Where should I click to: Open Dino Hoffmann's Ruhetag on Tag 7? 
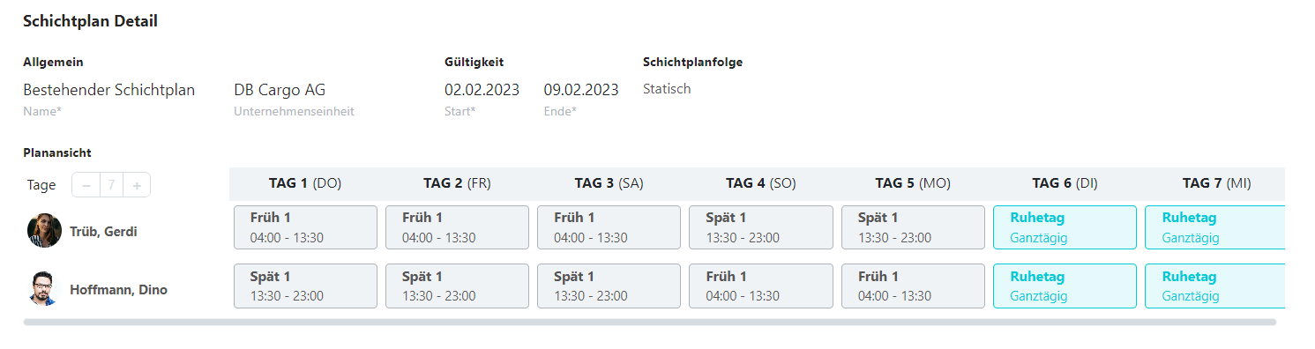1214,286
